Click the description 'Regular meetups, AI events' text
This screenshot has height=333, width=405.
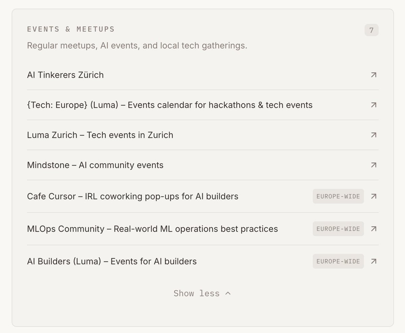point(137,46)
